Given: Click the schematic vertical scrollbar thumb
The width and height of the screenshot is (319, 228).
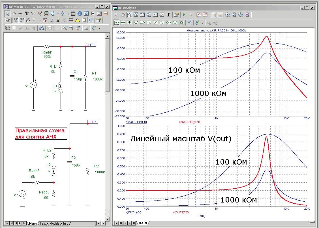Looking at the screenshot, I should tap(107, 65).
